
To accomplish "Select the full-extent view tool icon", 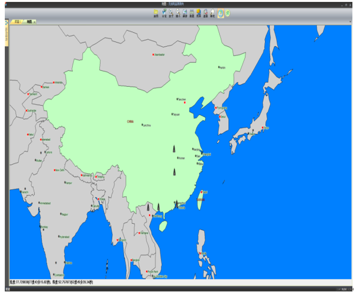I will 164,12.
